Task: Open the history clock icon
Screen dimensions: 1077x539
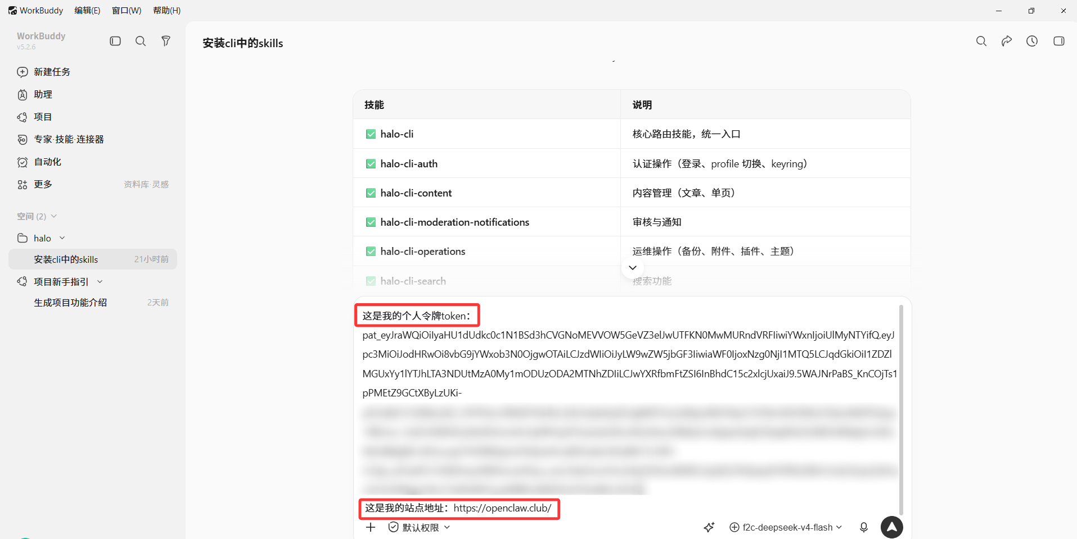Action: coord(1032,41)
